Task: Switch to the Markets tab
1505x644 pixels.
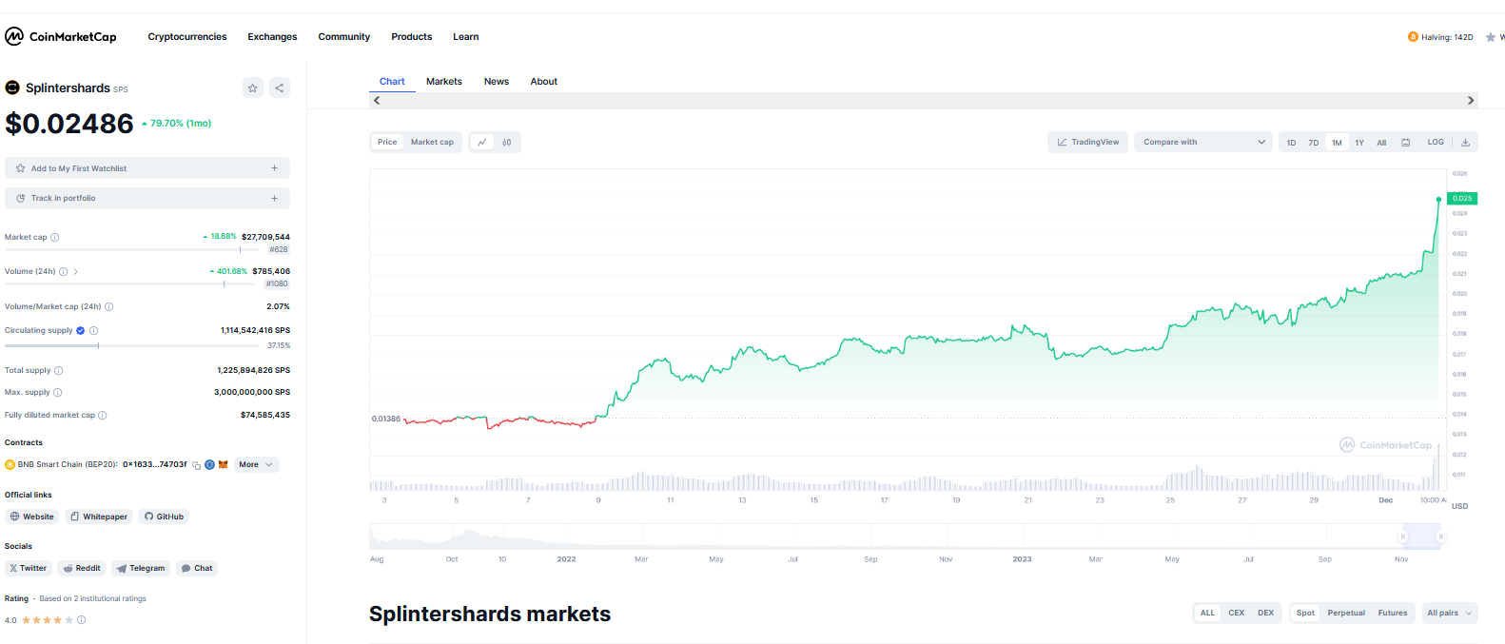Action: (x=444, y=82)
